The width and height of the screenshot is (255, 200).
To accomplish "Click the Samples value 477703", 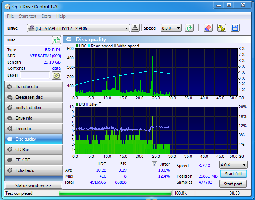I will tap(205, 182).
